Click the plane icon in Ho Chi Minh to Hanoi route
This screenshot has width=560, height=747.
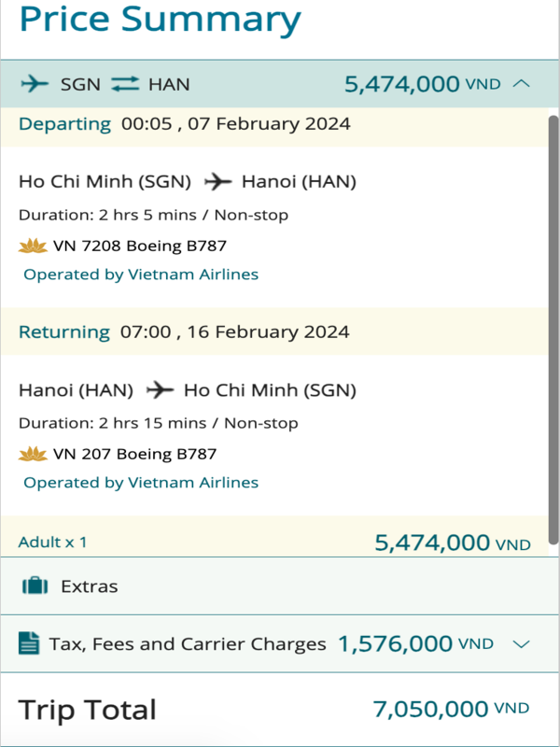[x=217, y=181]
